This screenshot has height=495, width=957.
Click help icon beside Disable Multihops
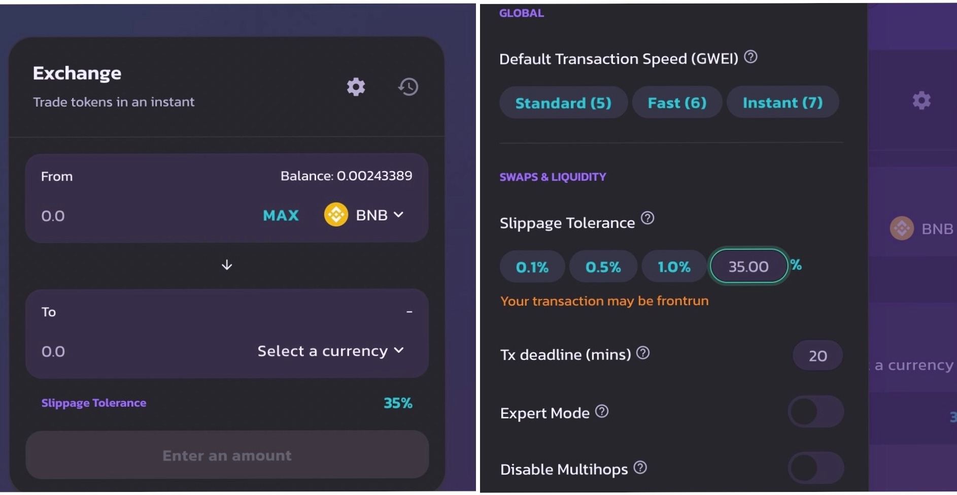(640, 468)
